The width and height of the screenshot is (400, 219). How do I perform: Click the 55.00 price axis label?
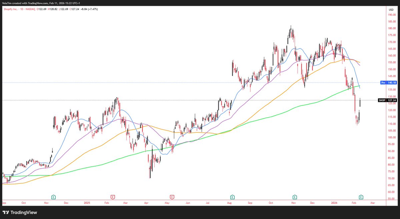pos(391,199)
